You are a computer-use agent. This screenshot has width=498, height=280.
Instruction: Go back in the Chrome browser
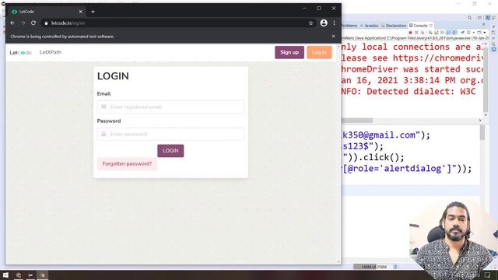12,23
